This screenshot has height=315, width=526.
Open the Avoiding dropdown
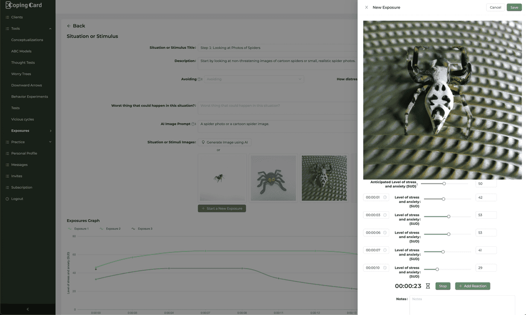point(254,79)
